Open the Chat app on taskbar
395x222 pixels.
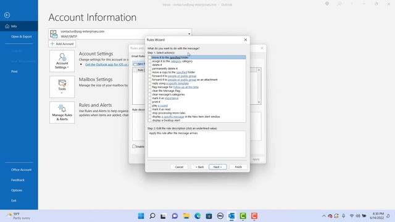(175, 216)
